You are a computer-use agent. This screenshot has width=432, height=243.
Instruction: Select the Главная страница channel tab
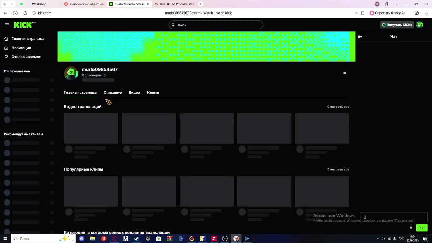80,92
